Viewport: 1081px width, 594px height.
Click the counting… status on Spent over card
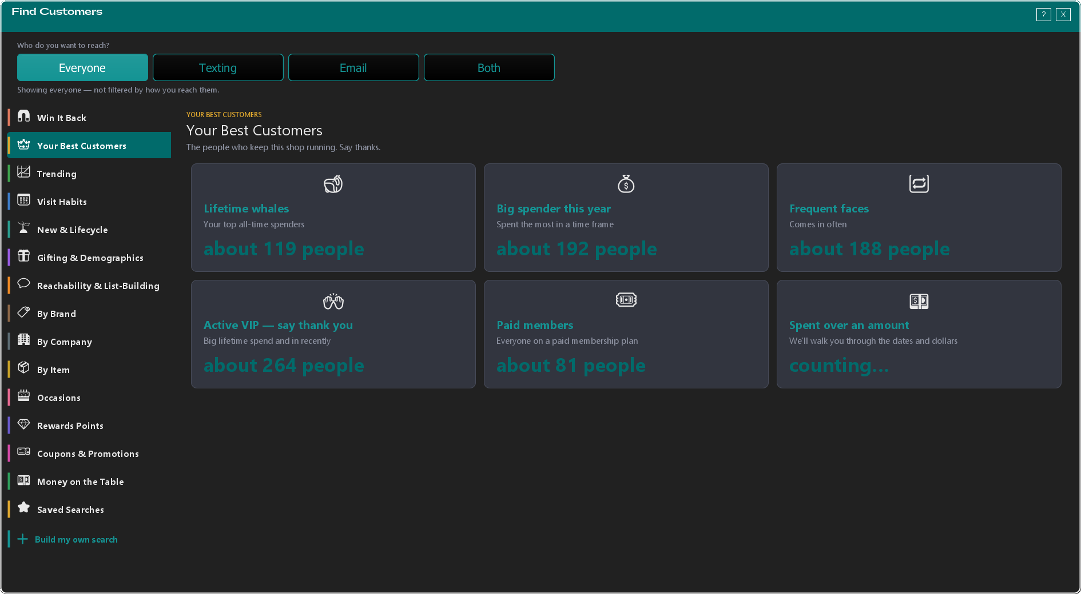coord(839,365)
